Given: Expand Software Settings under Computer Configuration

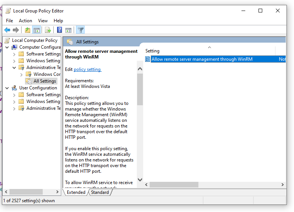Looking at the screenshot, I should [x=14, y=54].
